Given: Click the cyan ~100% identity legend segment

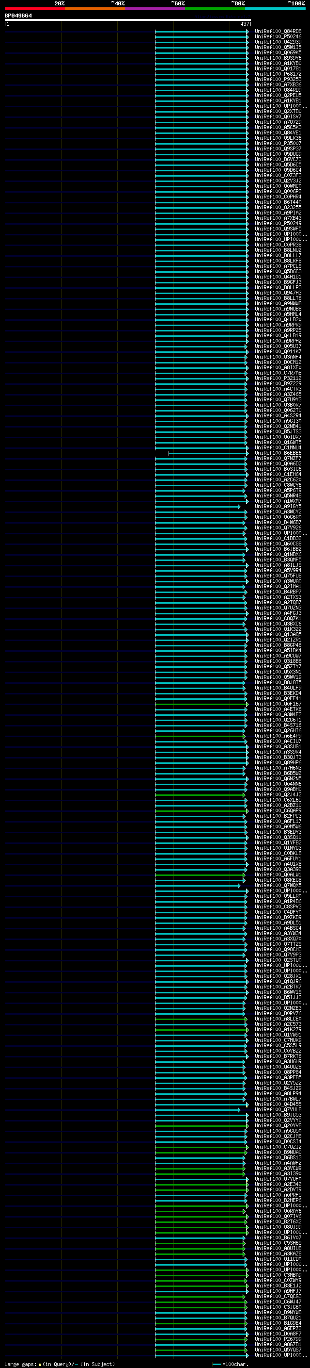Looking at the screenshot, I should click(275, 9).
